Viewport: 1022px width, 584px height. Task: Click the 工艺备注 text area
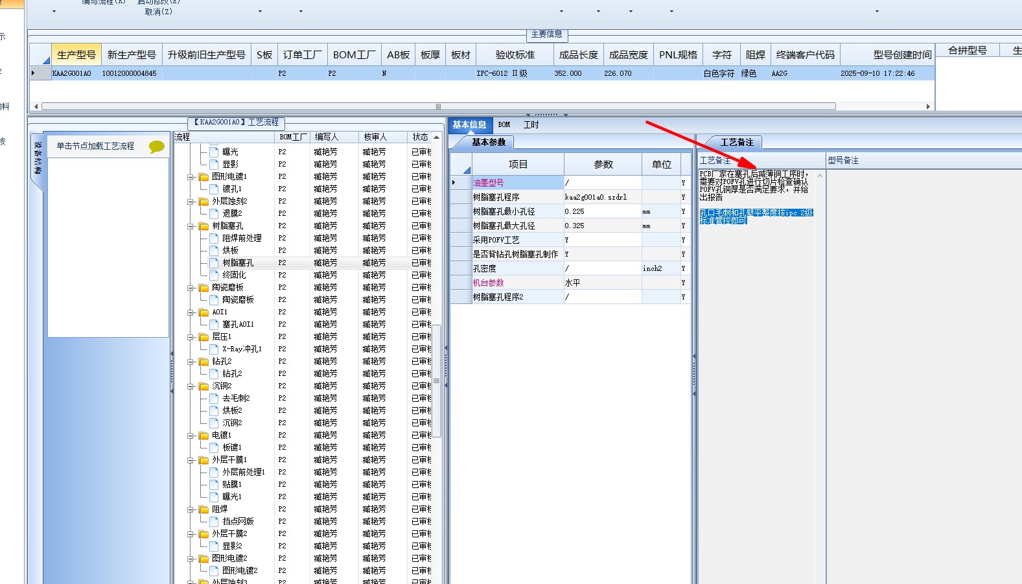(757, 376)
